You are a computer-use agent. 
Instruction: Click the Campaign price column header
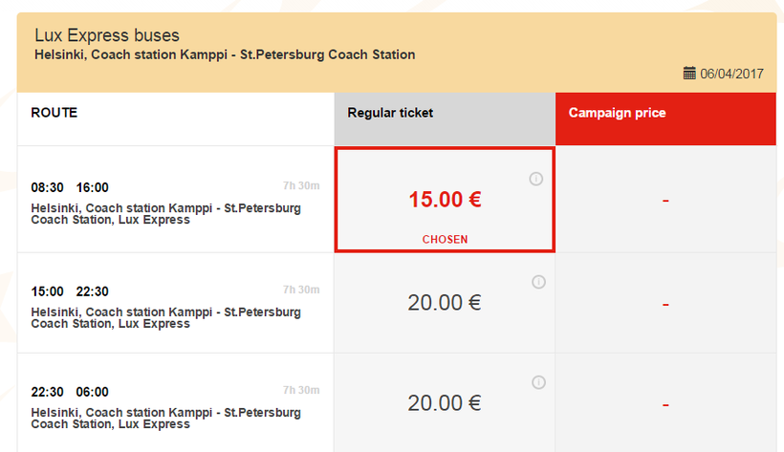pos(617,113)
